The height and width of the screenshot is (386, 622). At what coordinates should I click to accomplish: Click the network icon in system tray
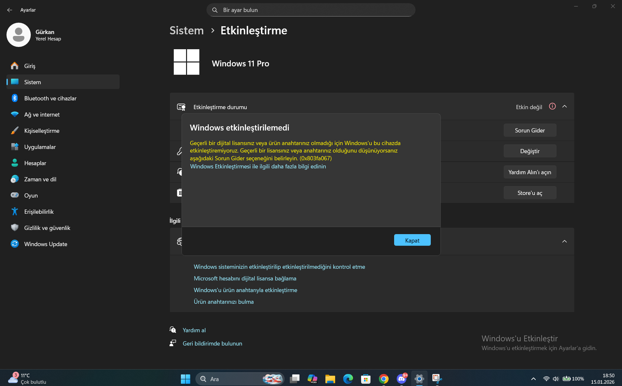(x=546, y=379)
